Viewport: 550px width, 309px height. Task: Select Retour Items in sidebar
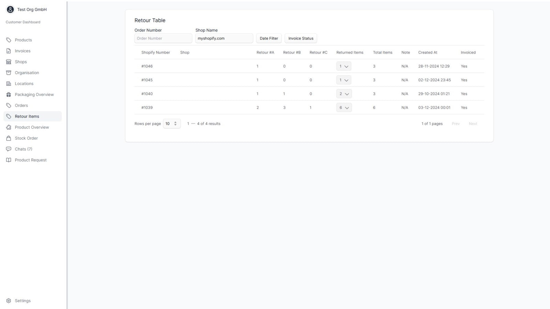[x=33, y=116]
